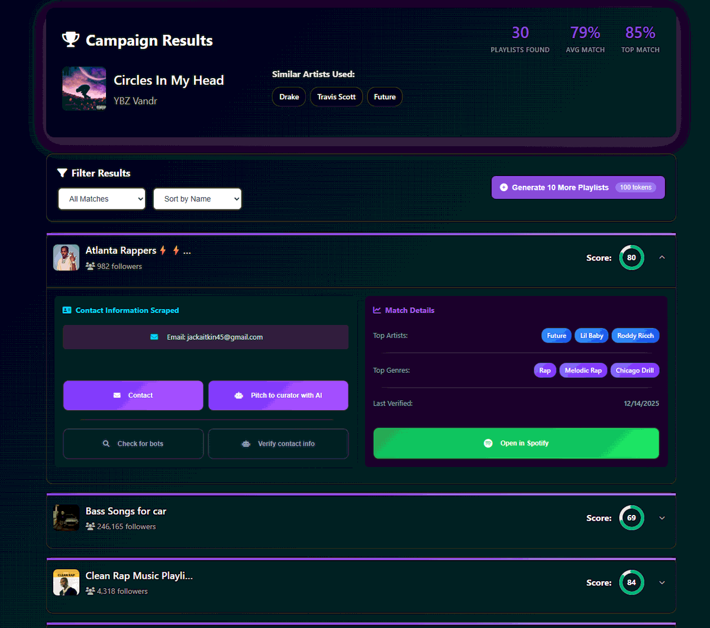
Task: Click the 4,318 followers text
Action: [122, 591]
